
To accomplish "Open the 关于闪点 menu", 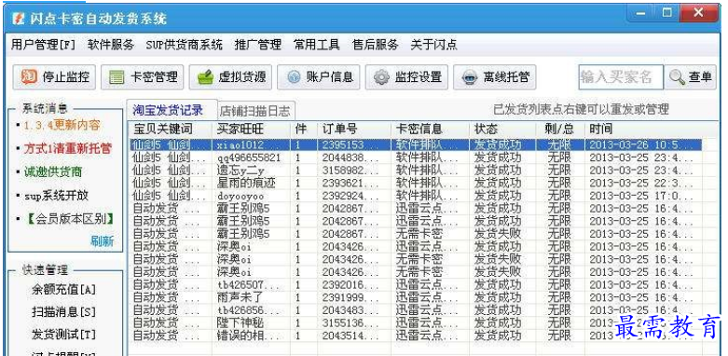I will click(x=433, y=45).
